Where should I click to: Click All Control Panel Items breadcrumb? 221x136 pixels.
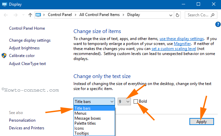pyautogui.click(x=99, y=15)
